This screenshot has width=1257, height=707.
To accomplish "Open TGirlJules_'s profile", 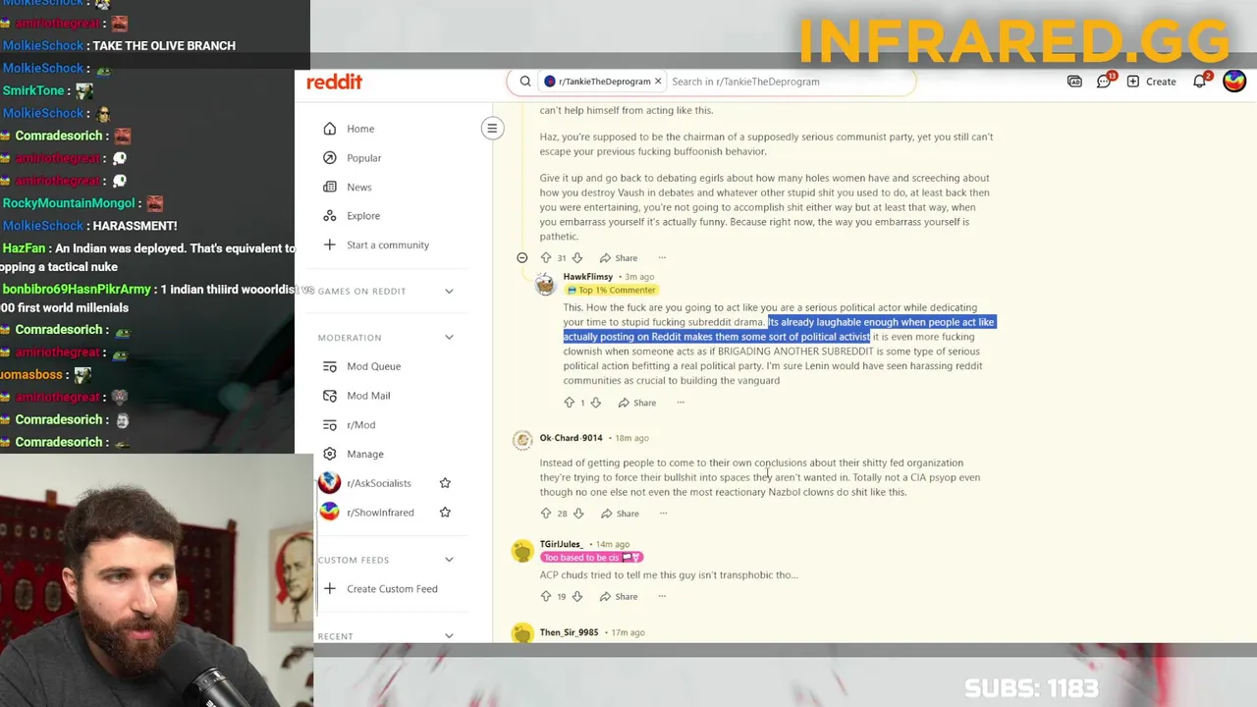I will [x=561, y=544].
